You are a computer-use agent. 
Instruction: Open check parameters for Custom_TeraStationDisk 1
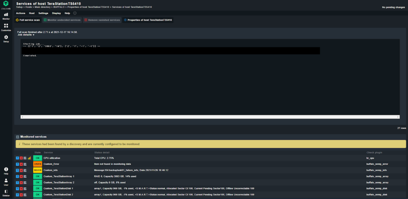click(x=25, y=188)
